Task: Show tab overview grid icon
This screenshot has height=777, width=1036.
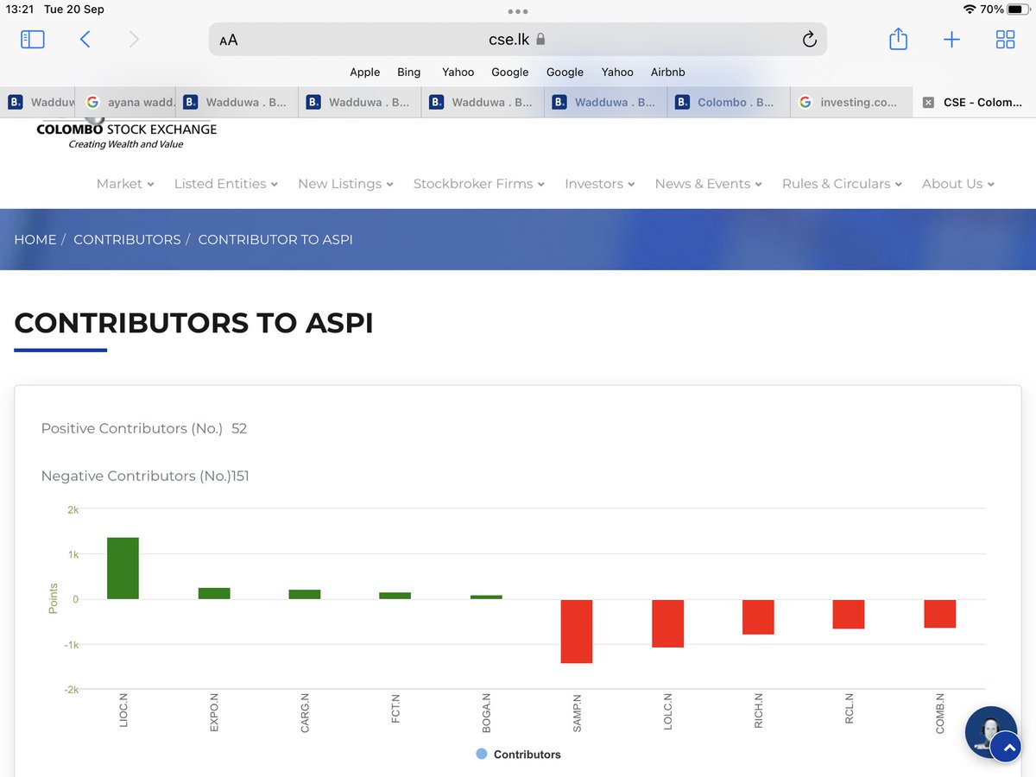Action: (x=1005, y=39)
